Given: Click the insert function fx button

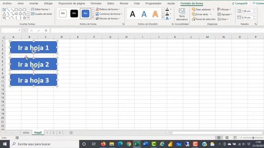Looking at the screenshot, I should tap(46, 30).
